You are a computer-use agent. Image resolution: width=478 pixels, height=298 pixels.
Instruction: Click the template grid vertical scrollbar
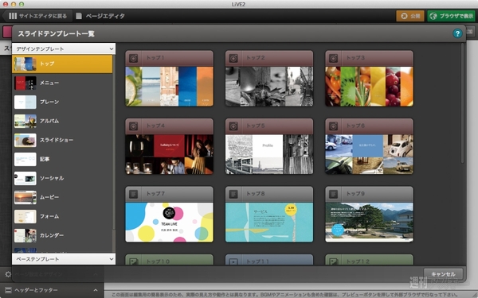pyautogui.click(x=462, y=103)
